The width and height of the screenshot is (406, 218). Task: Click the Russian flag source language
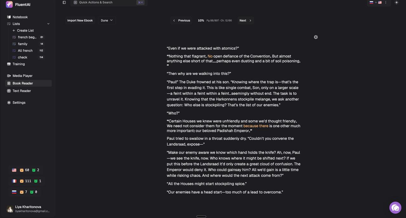(371, 3)
